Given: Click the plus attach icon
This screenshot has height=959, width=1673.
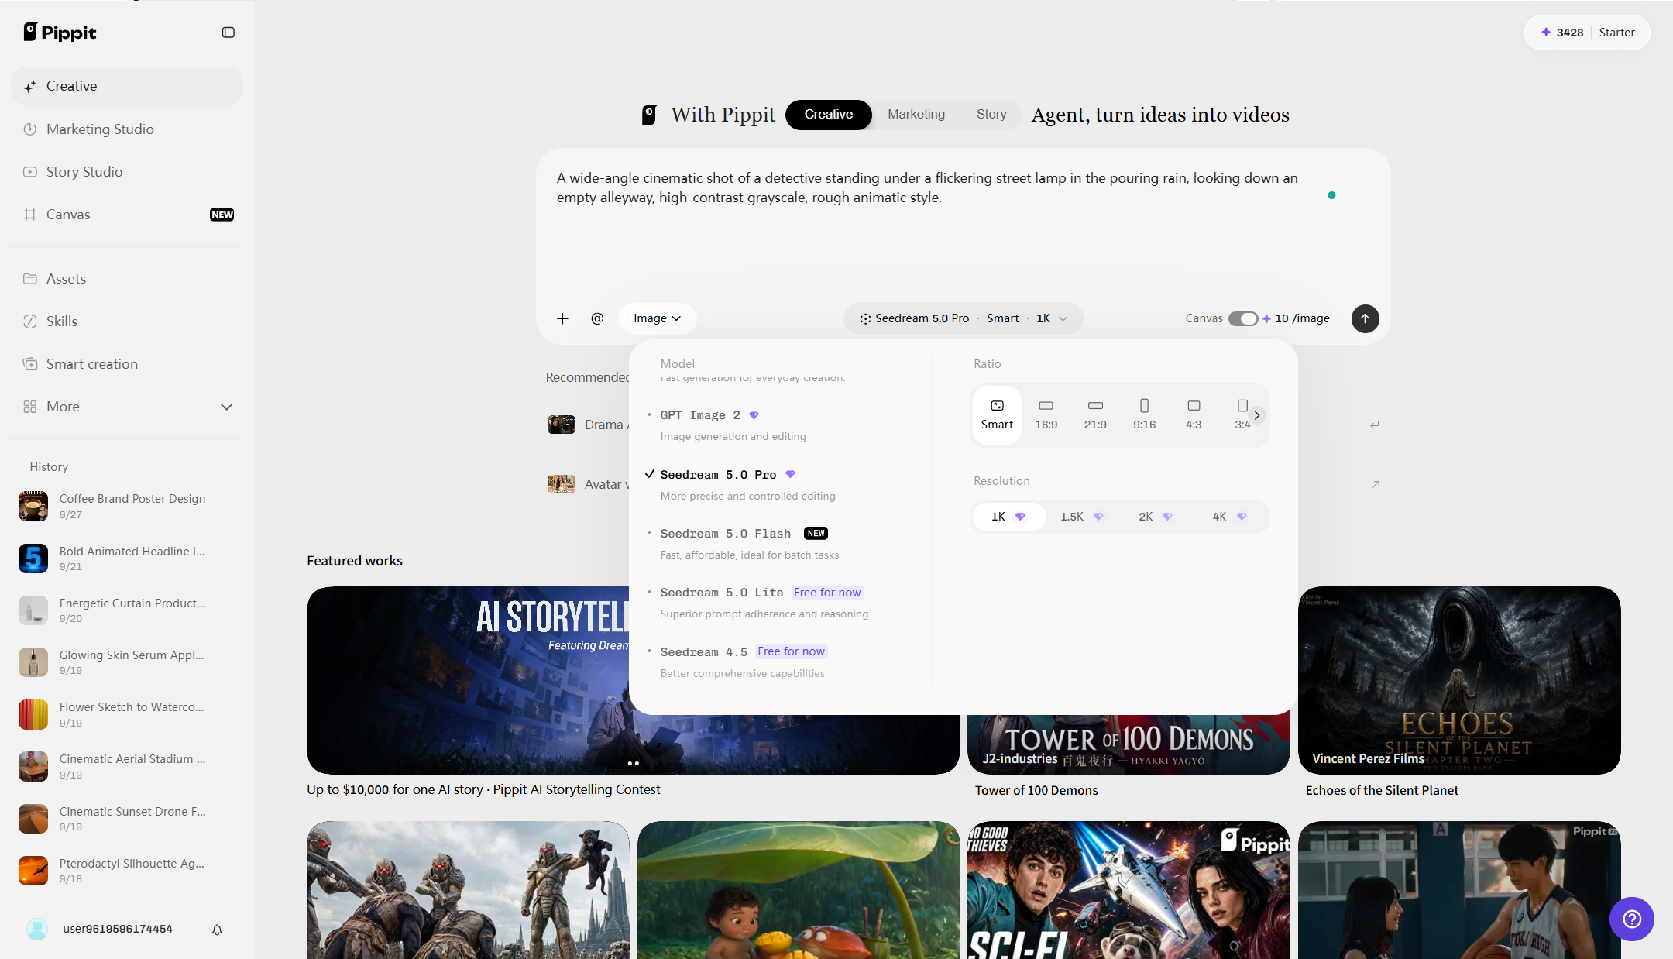Looking at the screenshot, I should (x=563, y=318).
